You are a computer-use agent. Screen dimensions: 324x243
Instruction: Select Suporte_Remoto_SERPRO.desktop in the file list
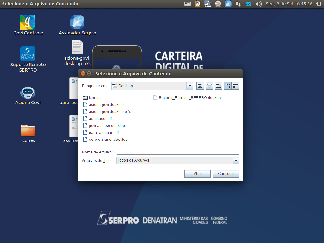187,98
